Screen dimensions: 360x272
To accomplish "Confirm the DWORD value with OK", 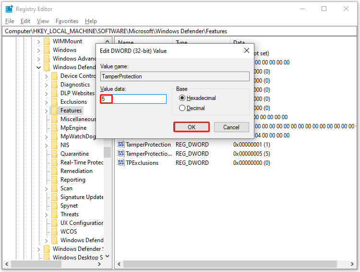I will pos(192,127).
